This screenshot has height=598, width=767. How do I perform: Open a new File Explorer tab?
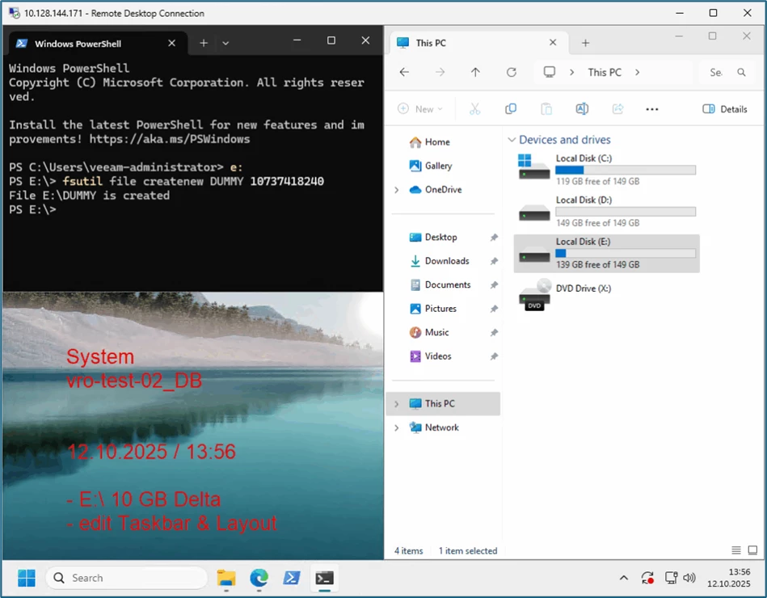[x=585, y=43]
